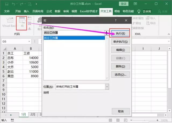172x123 pixels.
Task: Switch to the 2月 sheet tab
Action: (33, 114)
